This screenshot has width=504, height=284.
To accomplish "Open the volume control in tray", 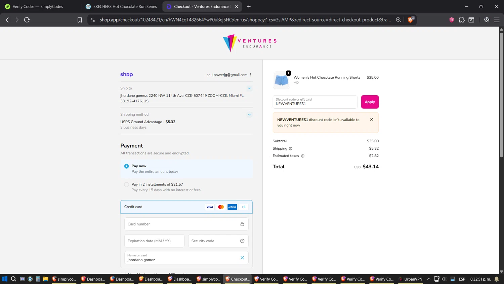I will [x=444, y=279].
